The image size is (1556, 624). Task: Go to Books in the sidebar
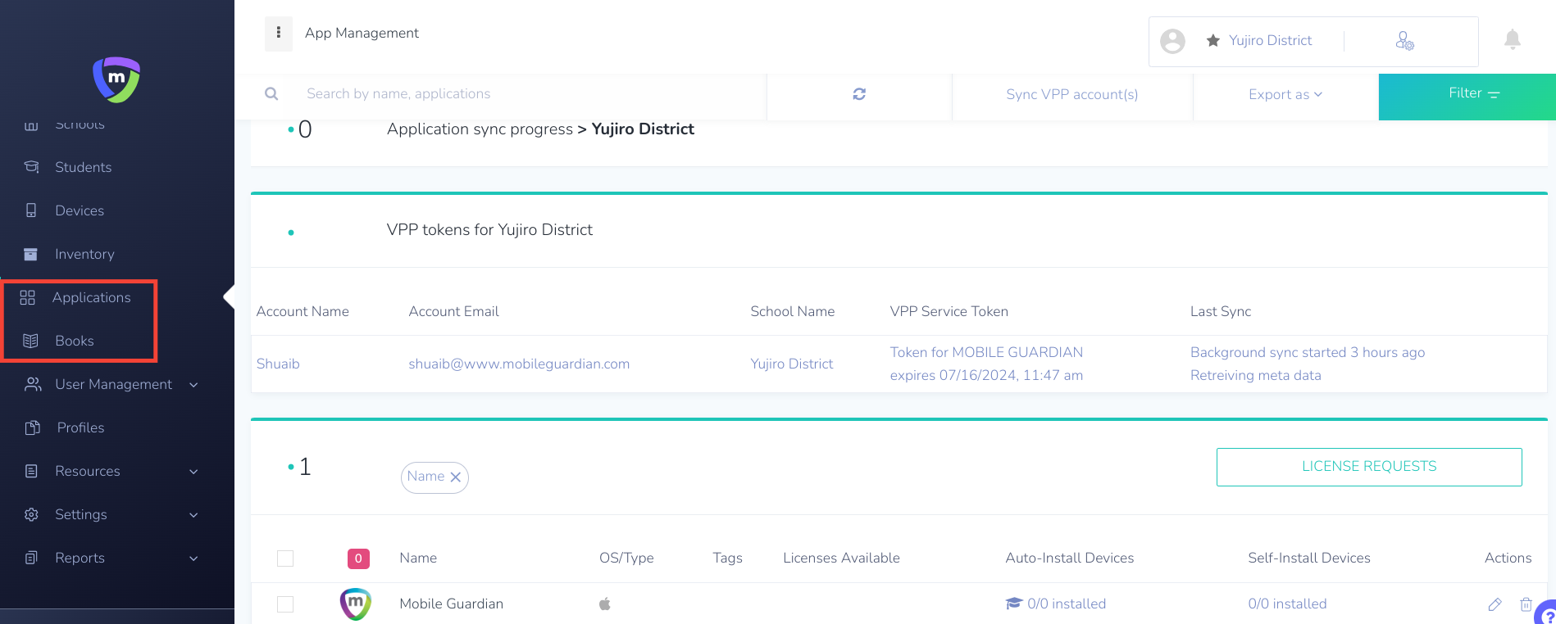tap(75, 341)
